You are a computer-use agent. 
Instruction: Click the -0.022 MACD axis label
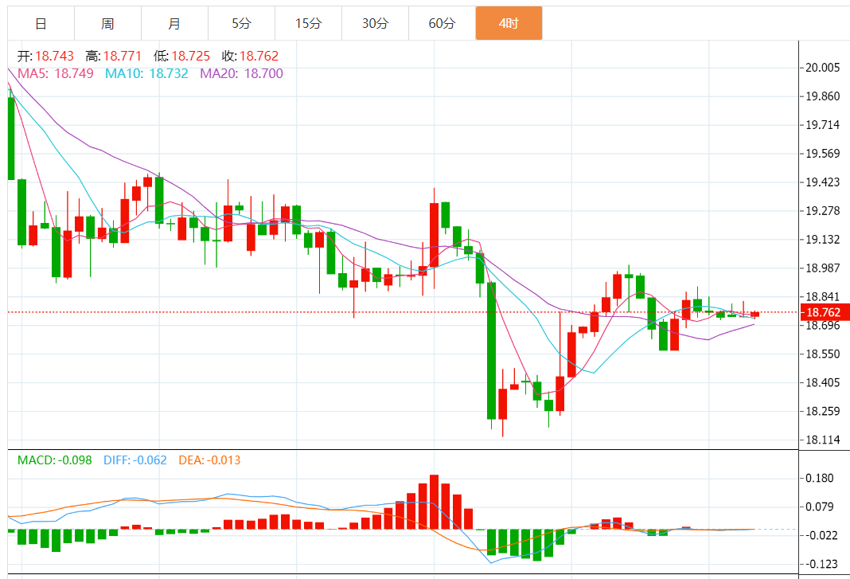pyautogui.click(x=821, y=535)
